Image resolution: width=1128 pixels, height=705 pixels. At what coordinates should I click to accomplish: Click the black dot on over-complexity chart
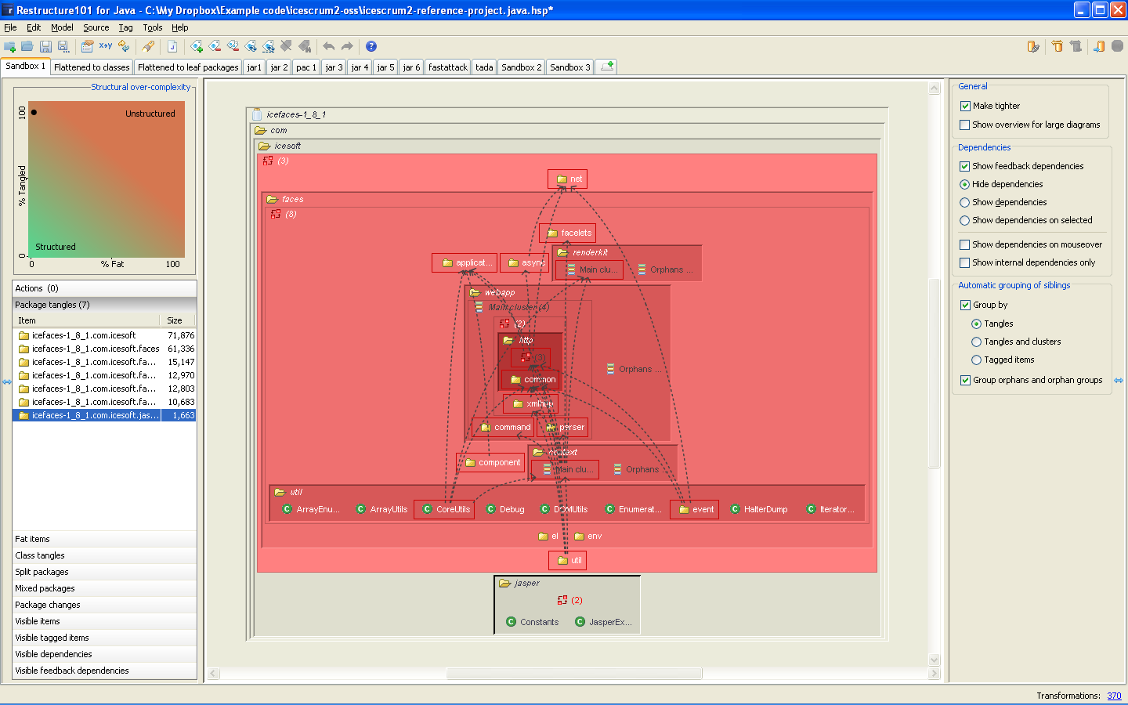[34, 112]
